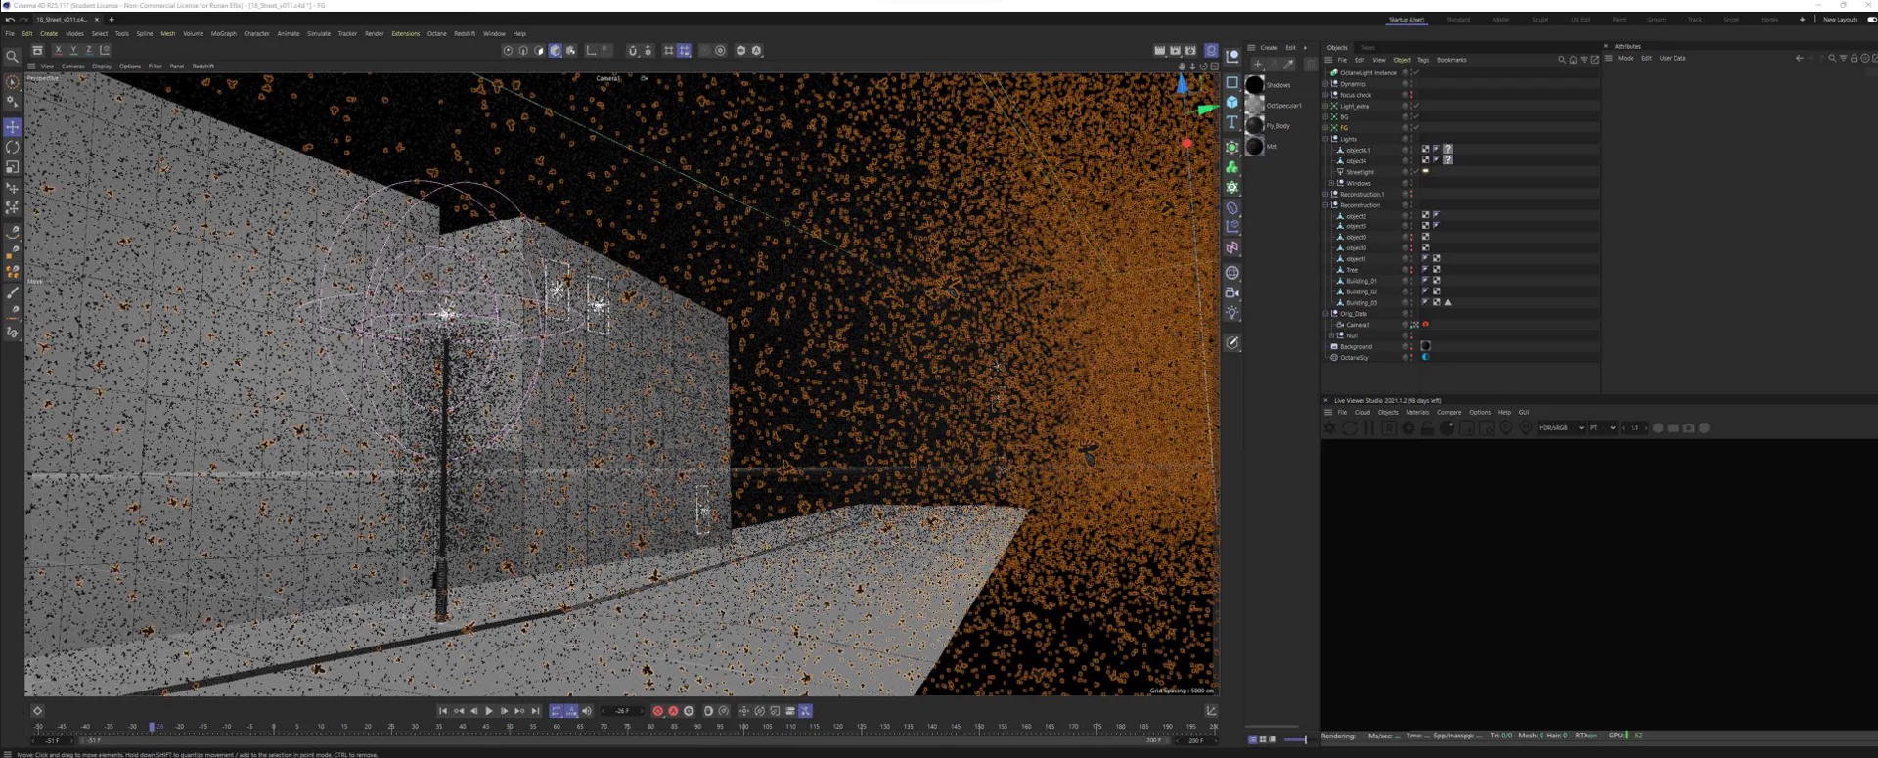Open Cameras menu in viewport
Viewport: 1878px width, 758px height.
coord(73,67)
